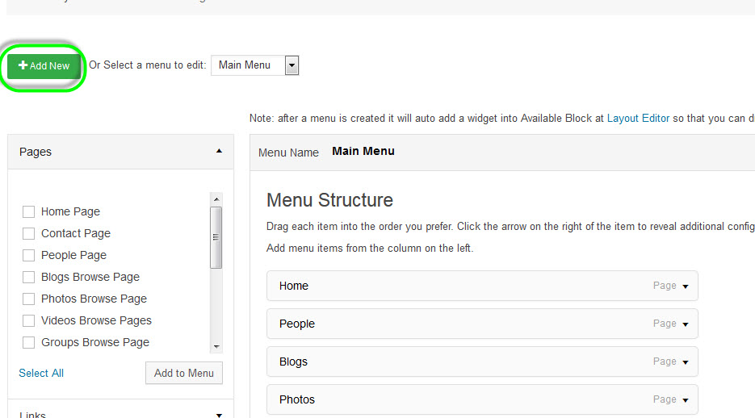755x418 pixels.
Task: Open the Layout Editor link
Action: [638, 118]
